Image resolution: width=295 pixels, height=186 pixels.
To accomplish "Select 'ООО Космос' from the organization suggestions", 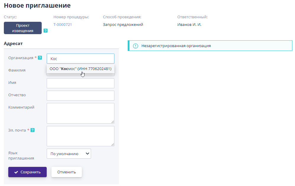I will point(80,69).
